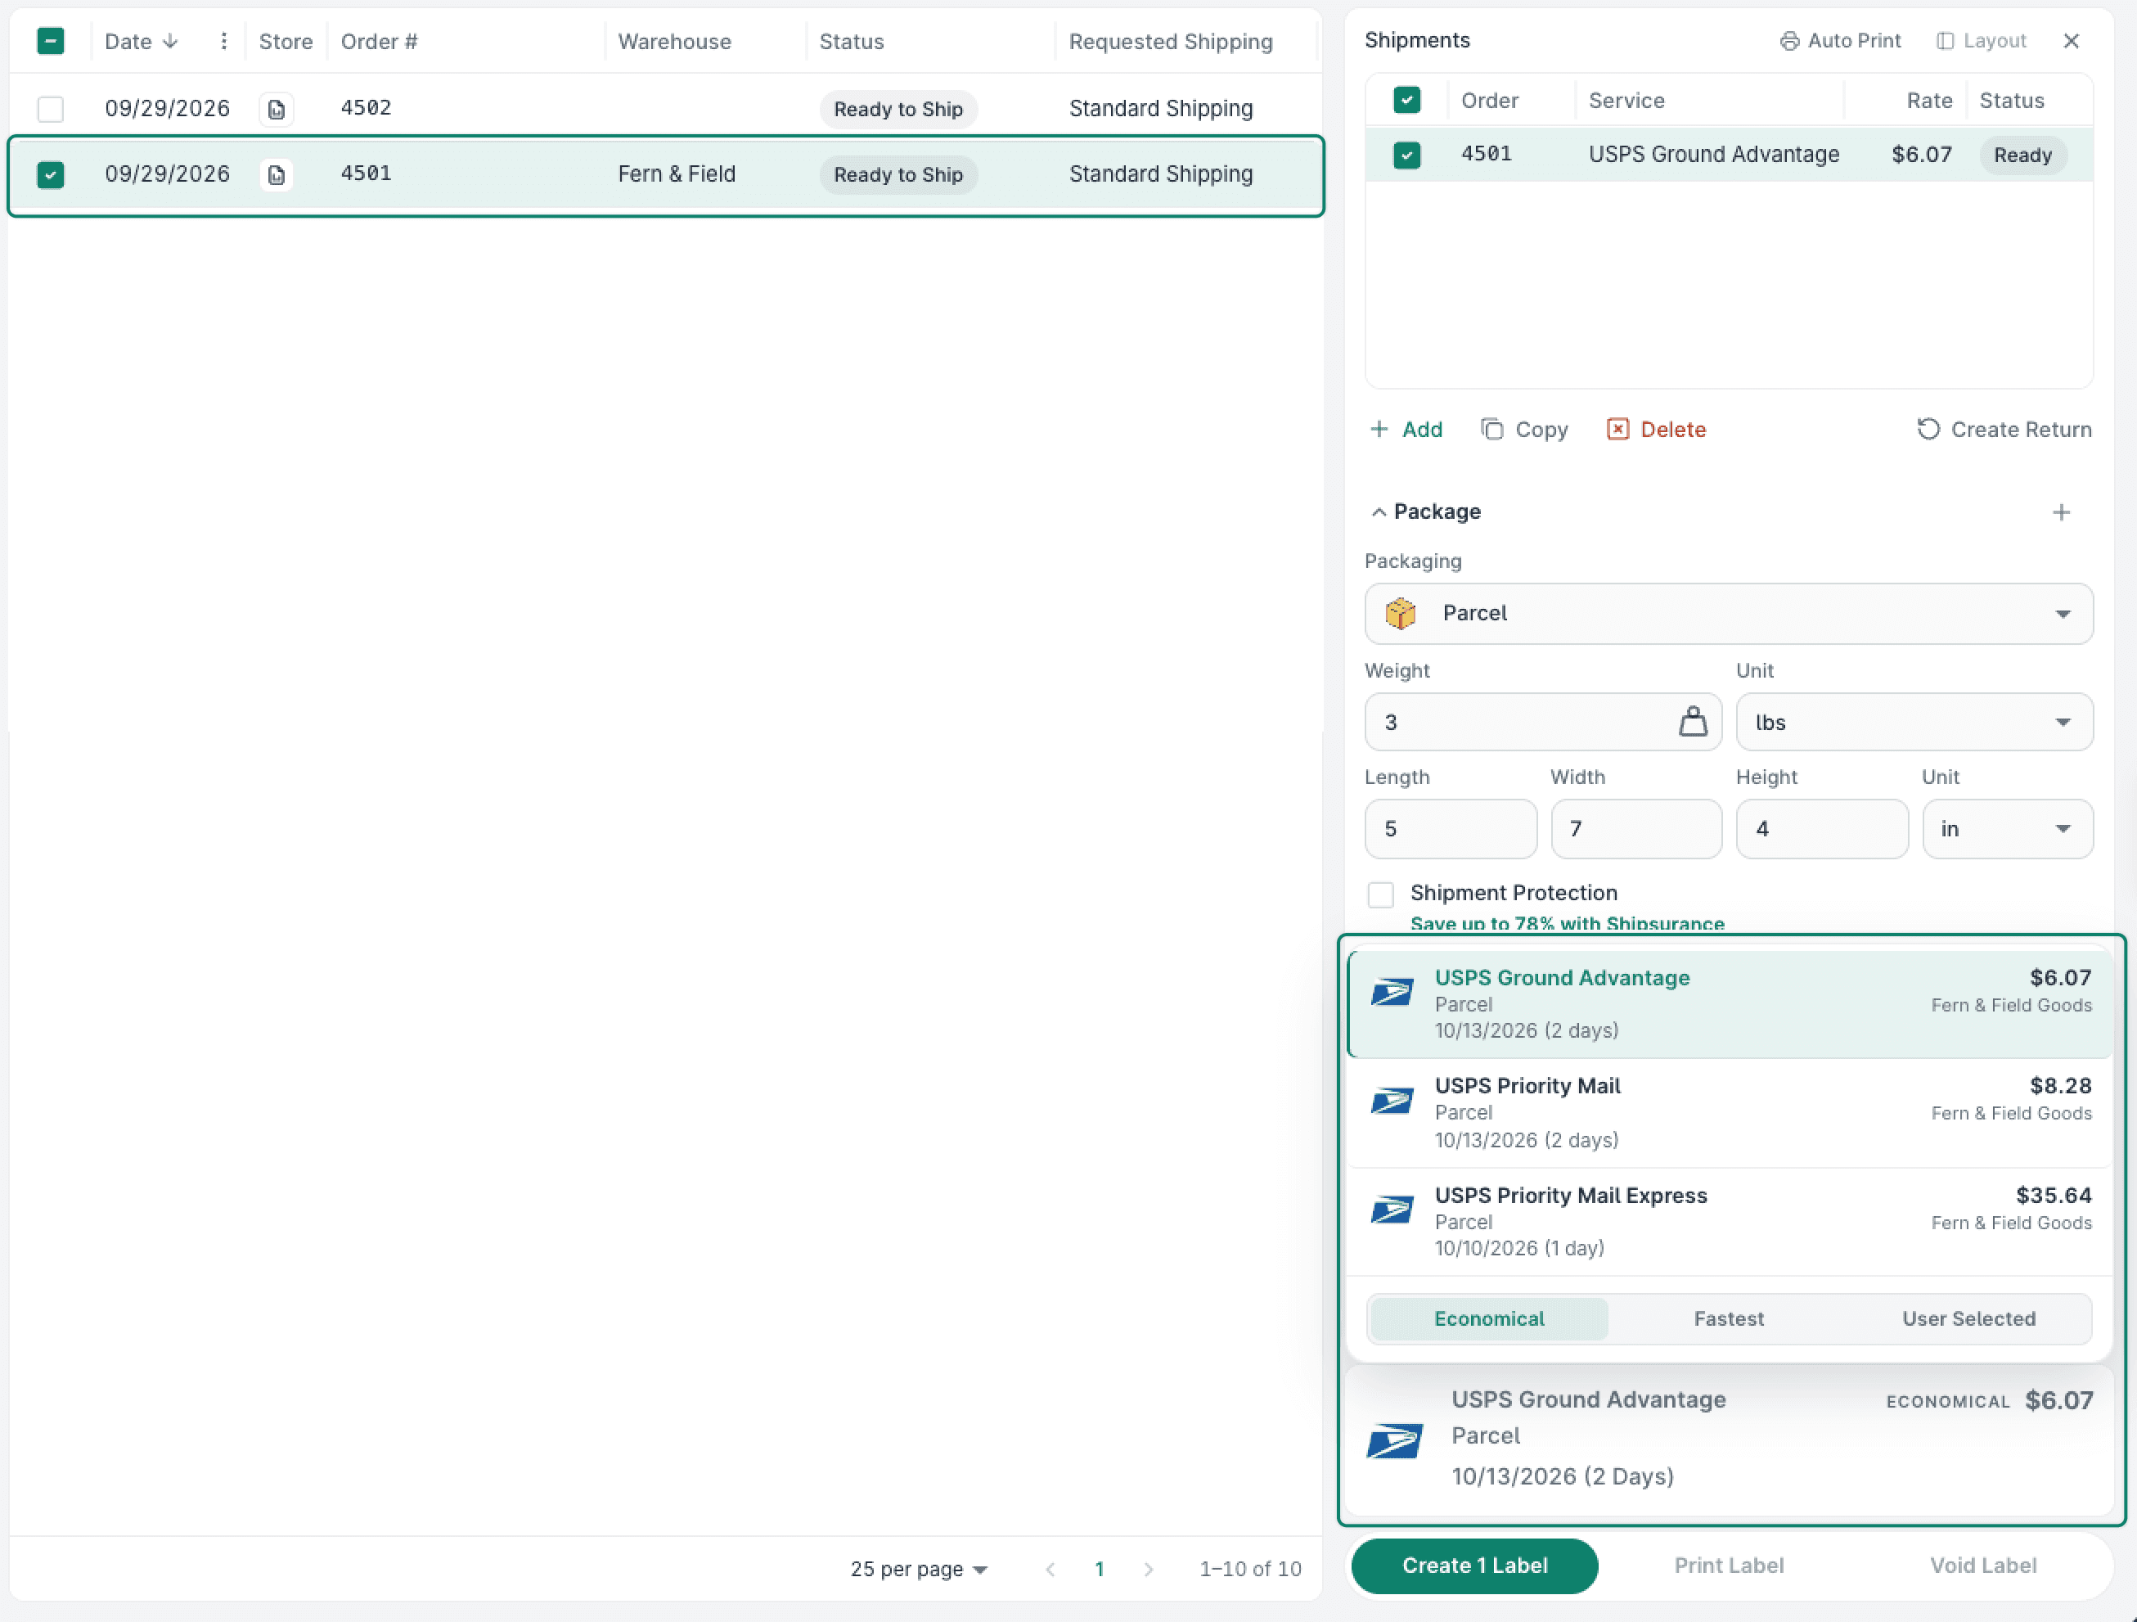Uncheck shipment 4501 checkbox in Shipments panel
This screenshot has height=1622, width=2137.
[1406, 155]
